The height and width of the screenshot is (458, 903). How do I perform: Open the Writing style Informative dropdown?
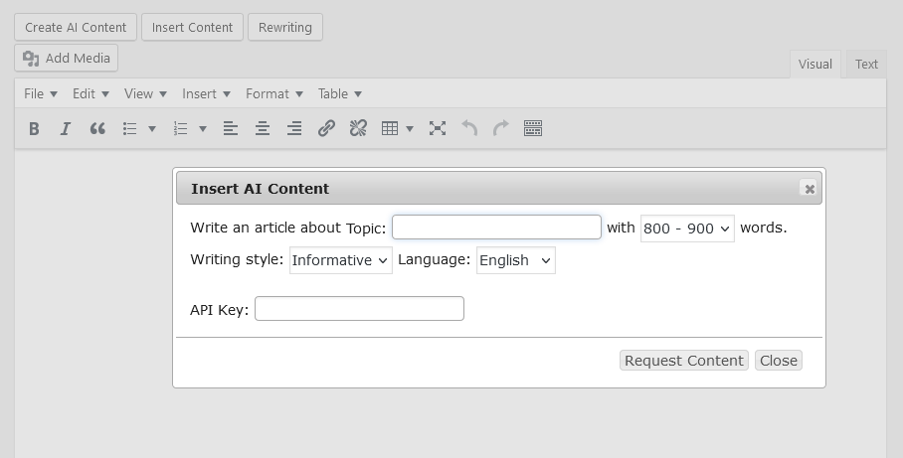(x=340, y=260)
